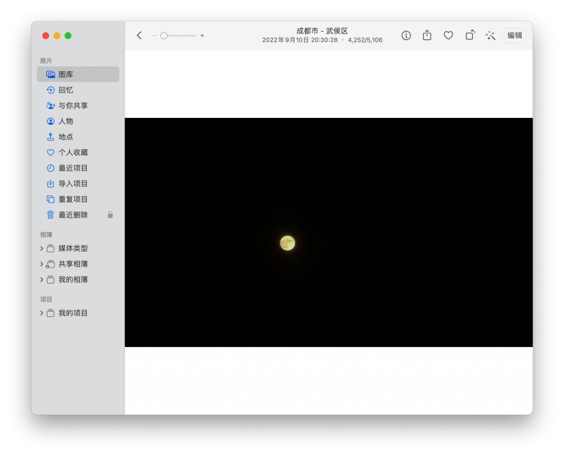Apply auto enhance magic wand

pyautogui.click(x=491, y=35)
